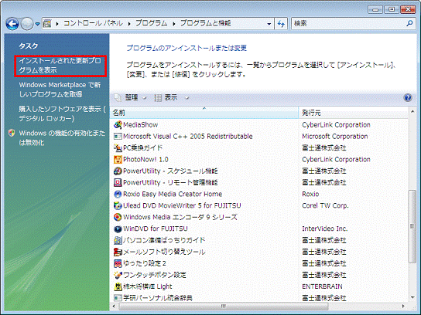Select コントロール パネル in the address bar

[x=93, y=23]
